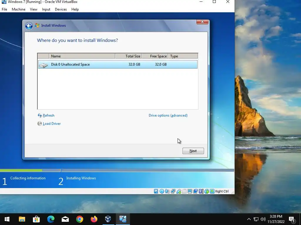Image resolution: width=301 pixels, height=225 pixels.
Task: Click the mouse integration indicator icon
Action: 206,191
